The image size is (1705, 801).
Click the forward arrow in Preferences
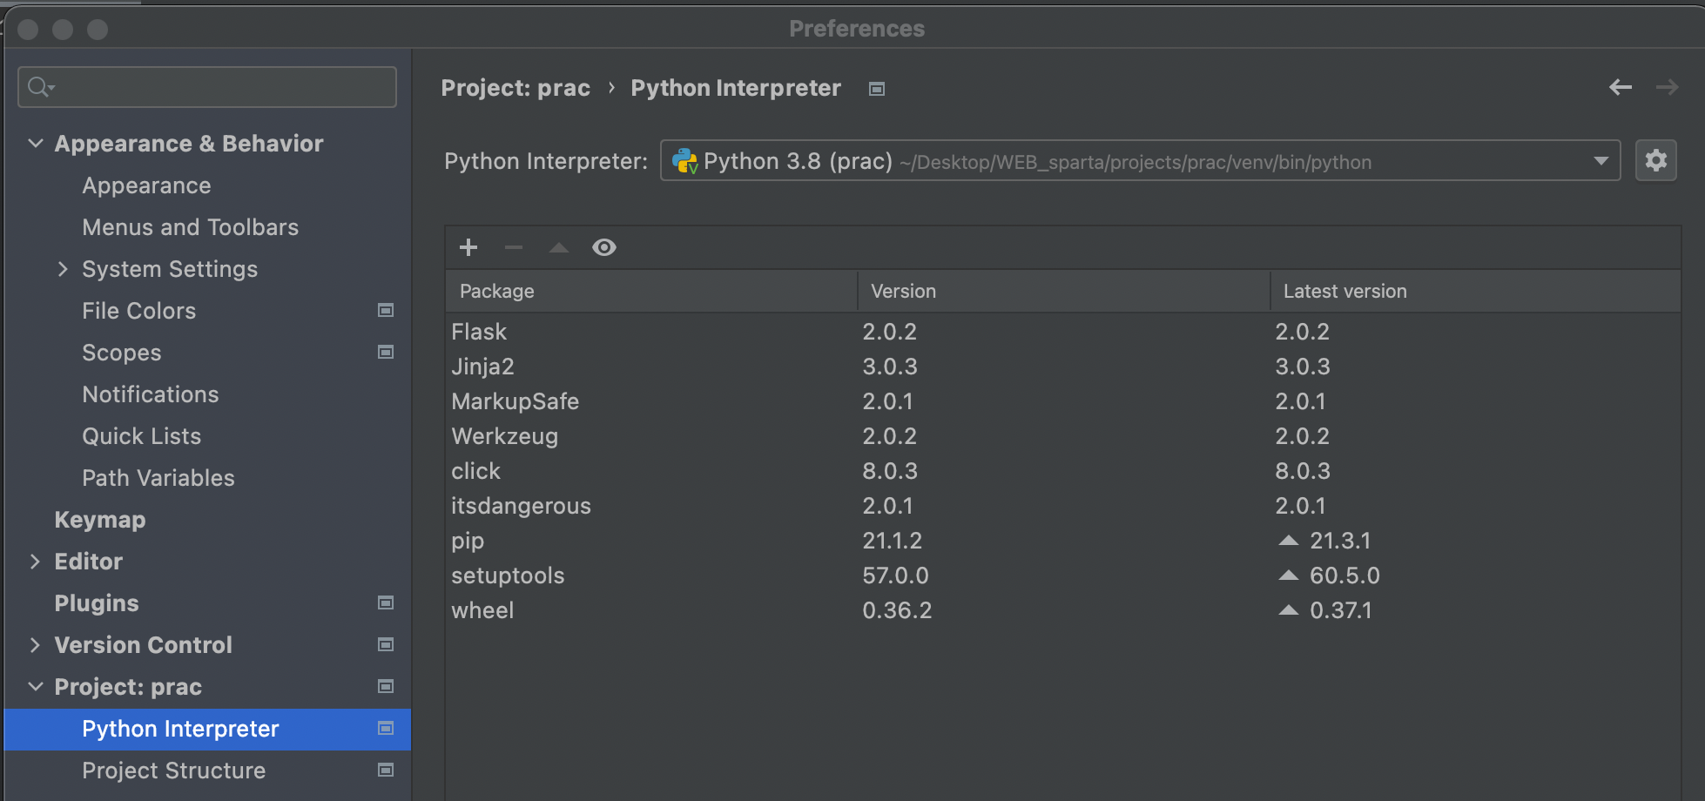point(1667,87)
